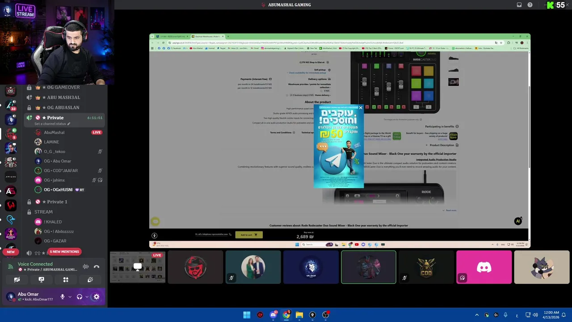This screenshot has height=322, width=572.
Task: Open the Discord inbox icon
Action: (519, 5)
